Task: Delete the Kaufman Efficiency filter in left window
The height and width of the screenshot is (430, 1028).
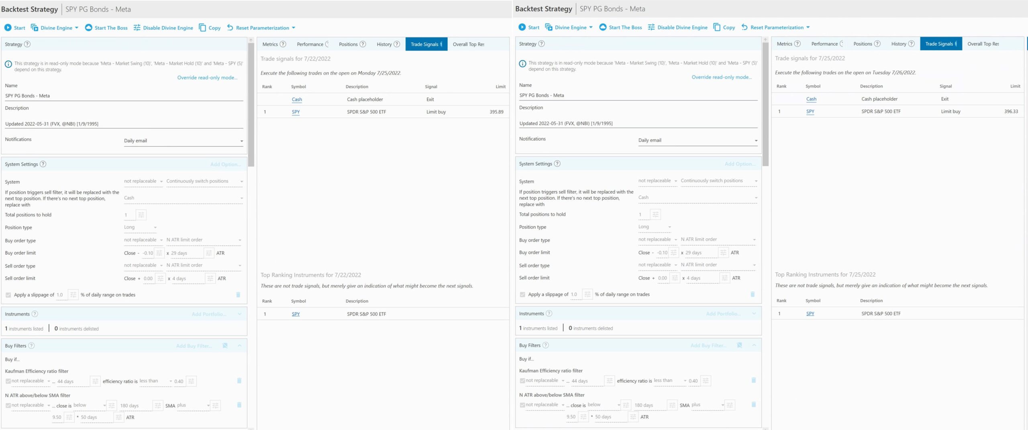Action: tap(239, 381)
